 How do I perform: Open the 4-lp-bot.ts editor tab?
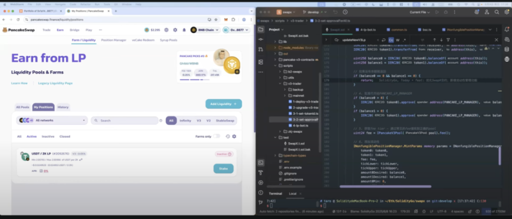tap(366, 29)
